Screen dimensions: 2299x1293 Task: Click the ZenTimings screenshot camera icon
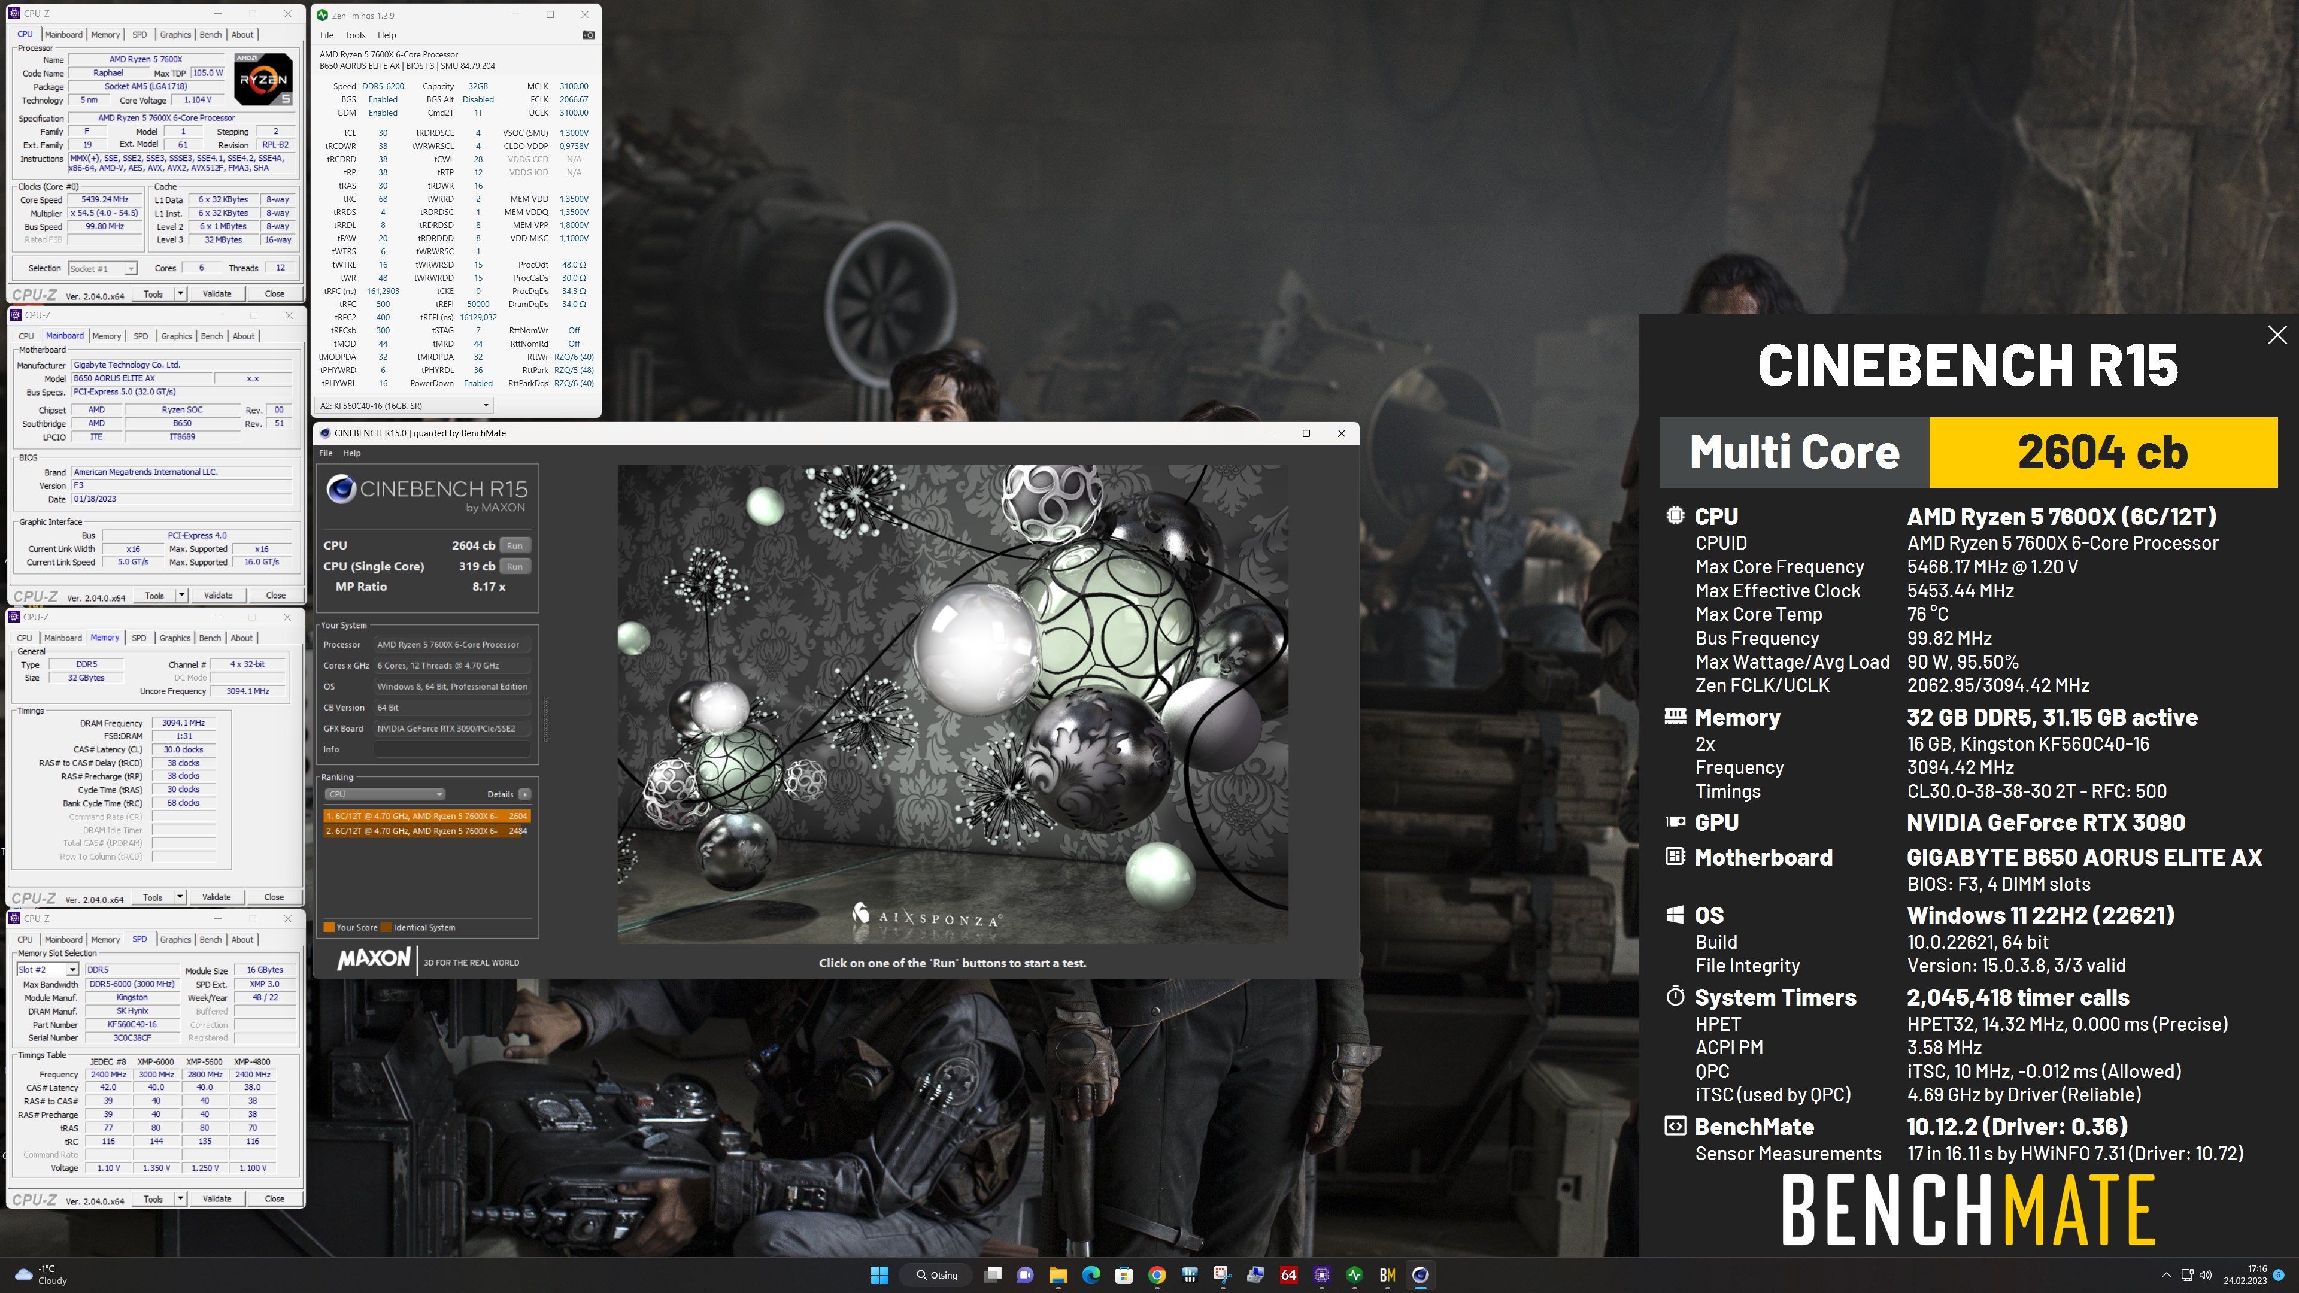point(588,35)
